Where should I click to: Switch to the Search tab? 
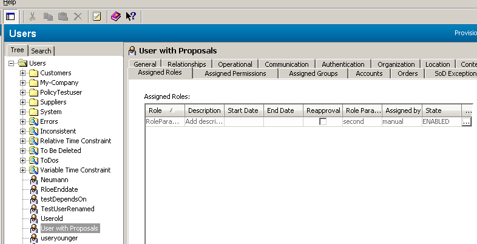pos(41,51)
